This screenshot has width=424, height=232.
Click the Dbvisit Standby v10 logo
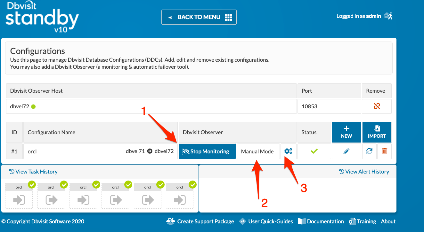42,17
